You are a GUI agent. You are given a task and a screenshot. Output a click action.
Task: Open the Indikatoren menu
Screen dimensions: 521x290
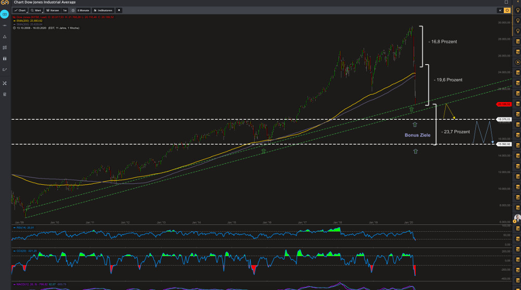point(103,10)
